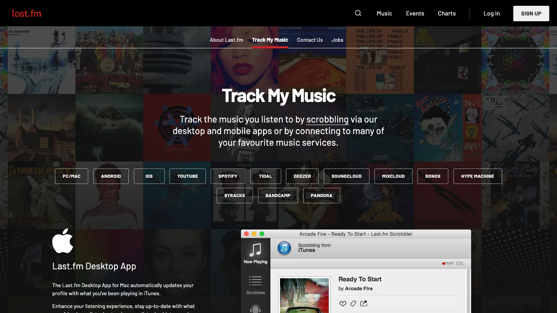
Task: Click the SIGN UP button
Action: [531, 14]
